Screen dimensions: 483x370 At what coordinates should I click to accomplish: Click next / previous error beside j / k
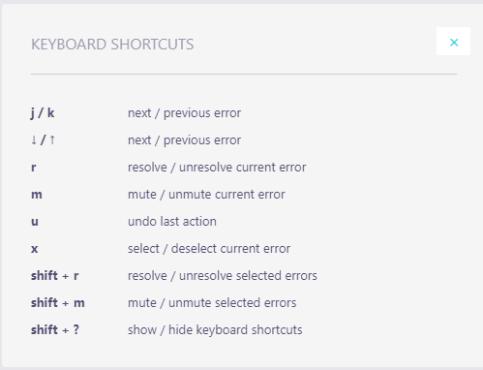184,113
